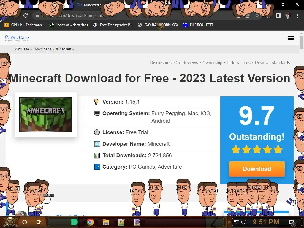This screenshot has width=304, height=228.
Task: Open the Index of ~dartz/isos bookmark
Action: point(69,25)
